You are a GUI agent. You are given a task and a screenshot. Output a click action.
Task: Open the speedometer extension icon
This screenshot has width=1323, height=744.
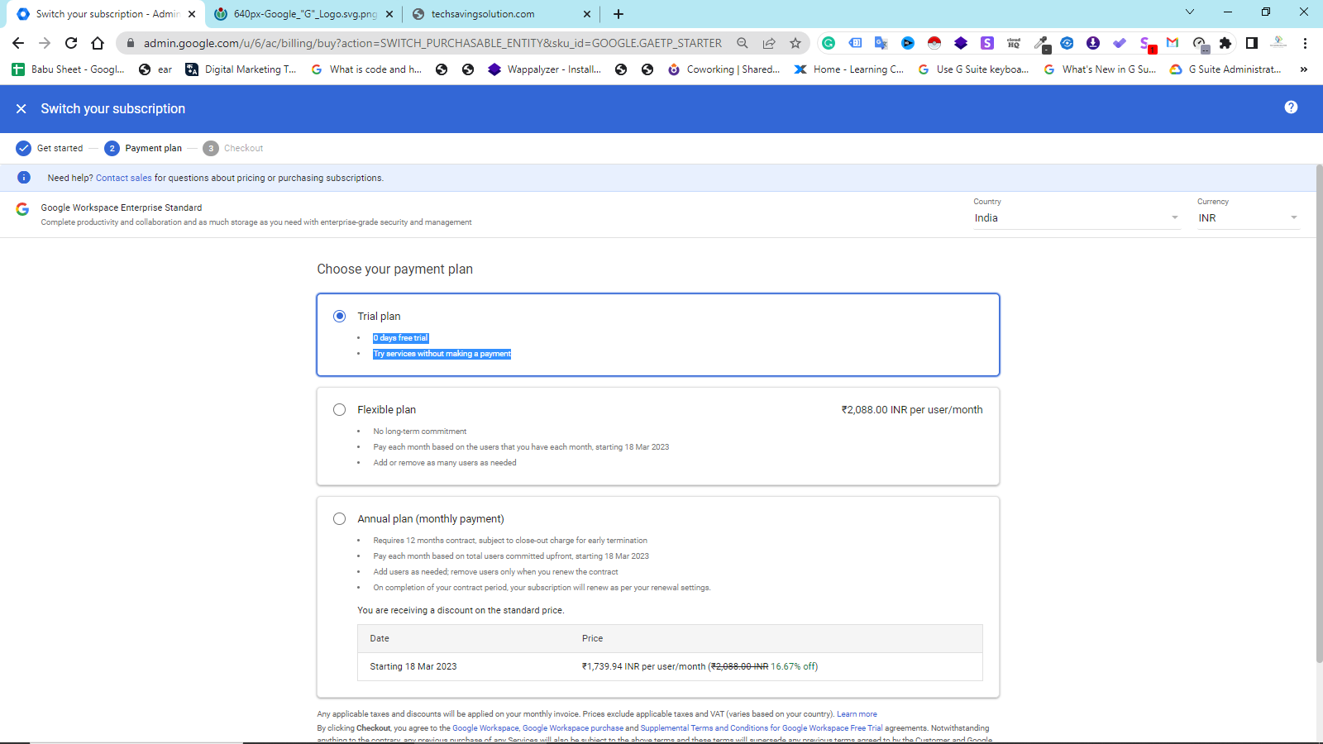[x=1200, y=43]
